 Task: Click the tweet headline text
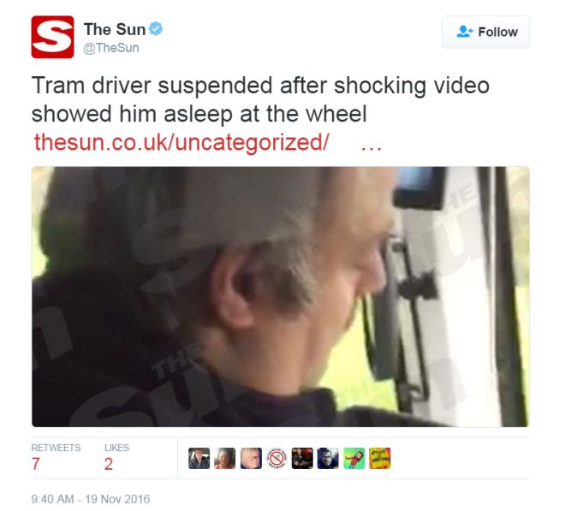coord(260,99)
